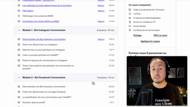Click document icon beside 'Télécharger mes scénarios MAKE'
The height and width of the screenshot is (107, 190).
coord(19,16)
